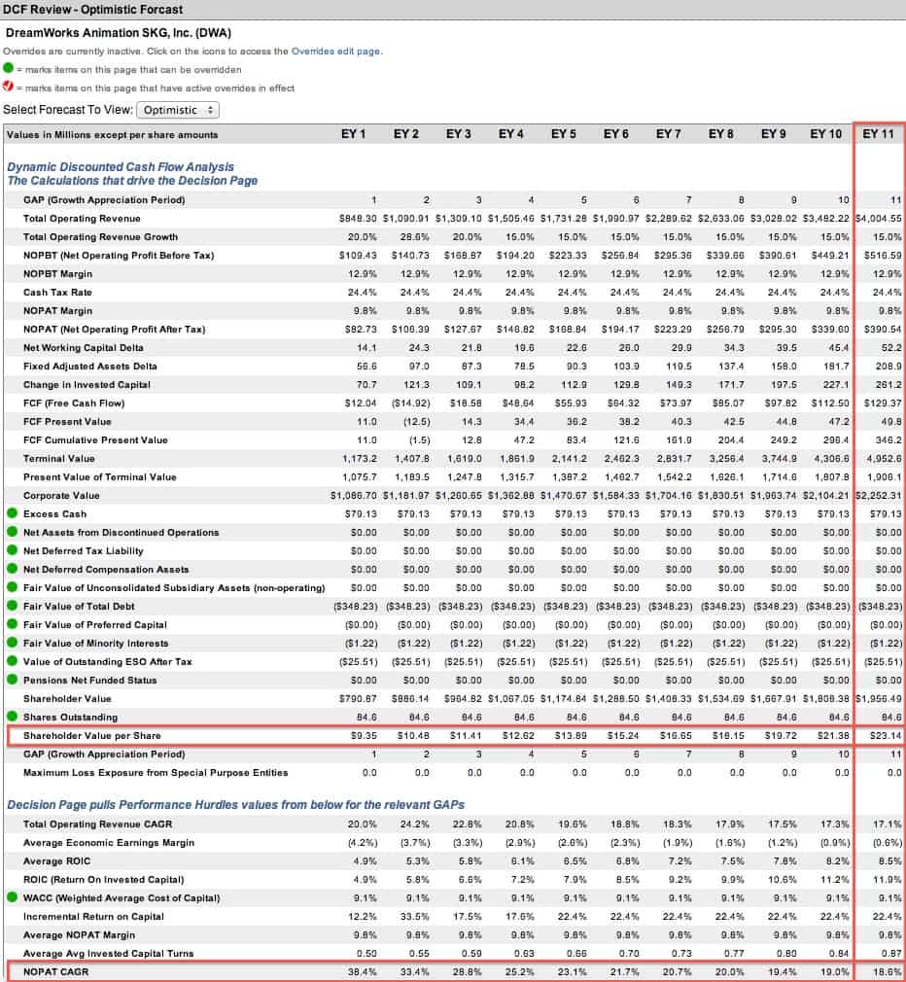The width and height of the screenshot is (906, 982).
Task: Click EY 2 Total Operating Revenue Growth 28.6%
Action: [415, 236]
